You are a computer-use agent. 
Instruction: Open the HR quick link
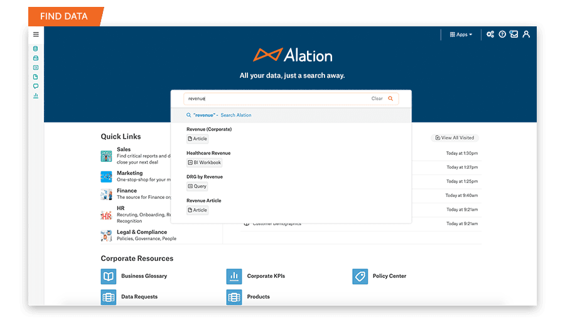coord(121,208)
